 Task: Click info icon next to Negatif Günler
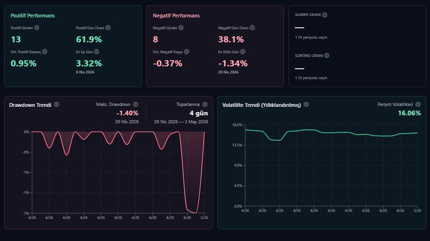click(x=181, y=28)
